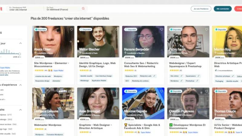The image size is (242, 136).
Task: Select the 'Rédaction SEO' tag on Hanane card
Action: (x=131, y=76)
